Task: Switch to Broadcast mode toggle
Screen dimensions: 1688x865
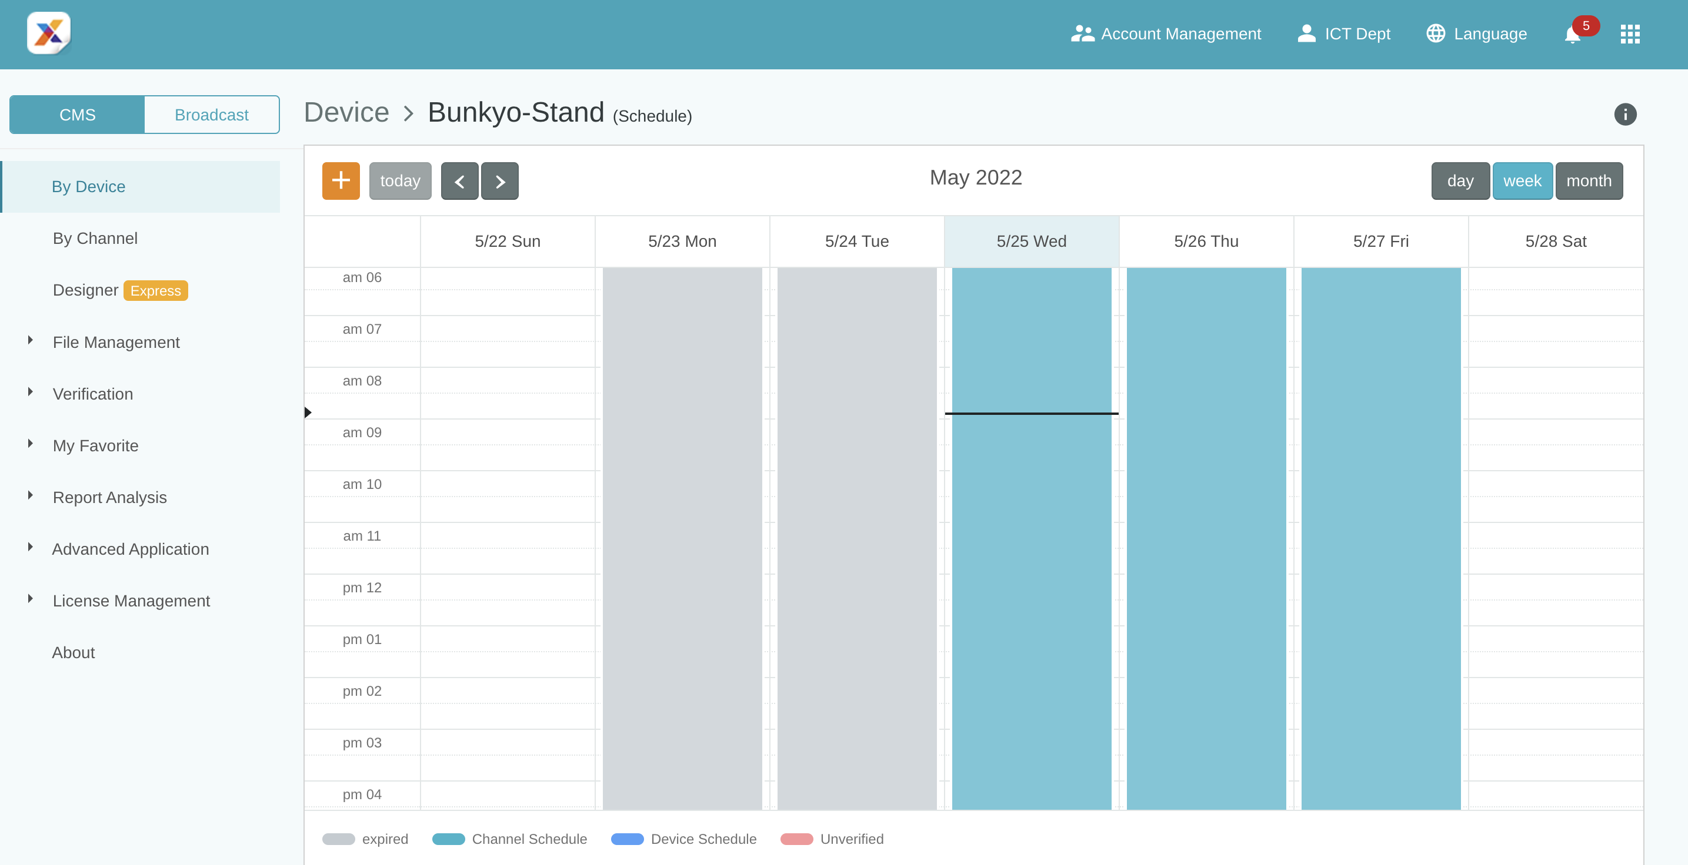Action: (211, 115)
